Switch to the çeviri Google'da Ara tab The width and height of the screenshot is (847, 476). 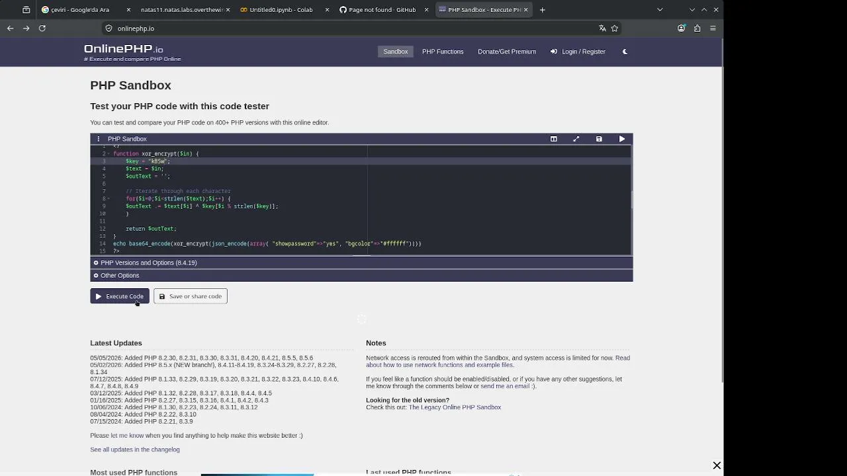tap(85, 10)
